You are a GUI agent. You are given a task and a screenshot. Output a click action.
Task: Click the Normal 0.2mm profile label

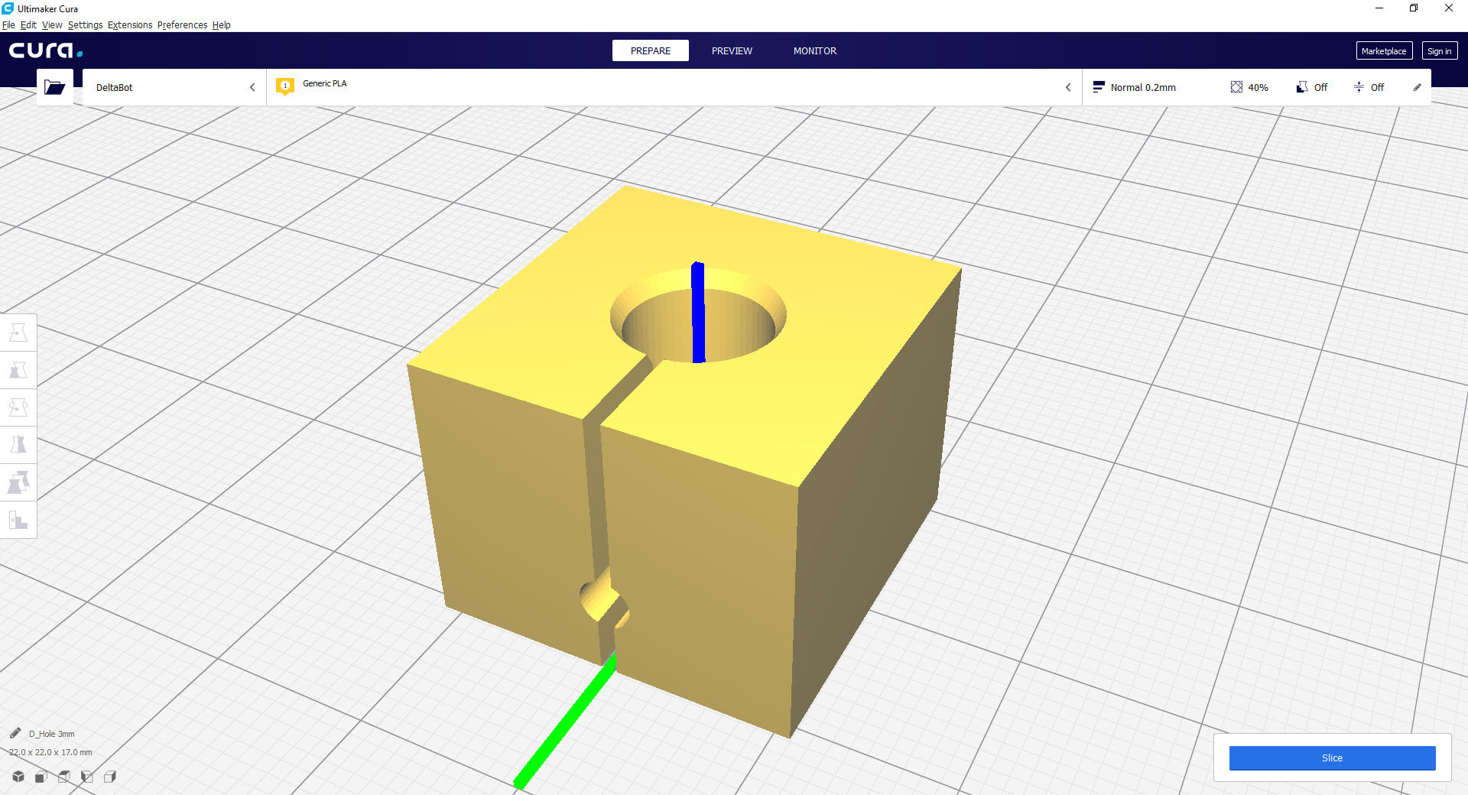click(1143, 88)
